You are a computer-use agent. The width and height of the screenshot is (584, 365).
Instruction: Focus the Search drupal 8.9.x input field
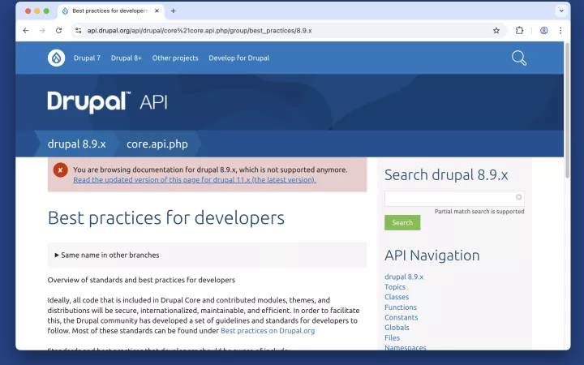coord(454,199)
